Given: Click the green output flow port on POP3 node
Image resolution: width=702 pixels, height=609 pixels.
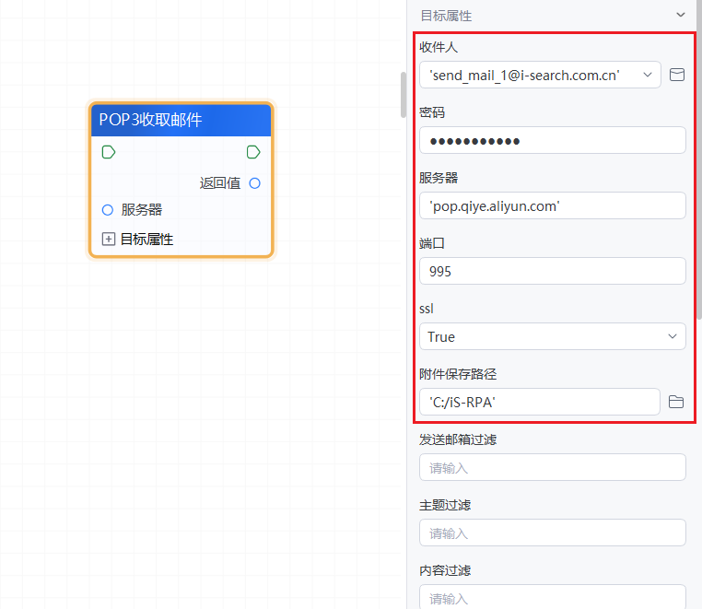Looking at the screenshot, I should coord(253,152).
